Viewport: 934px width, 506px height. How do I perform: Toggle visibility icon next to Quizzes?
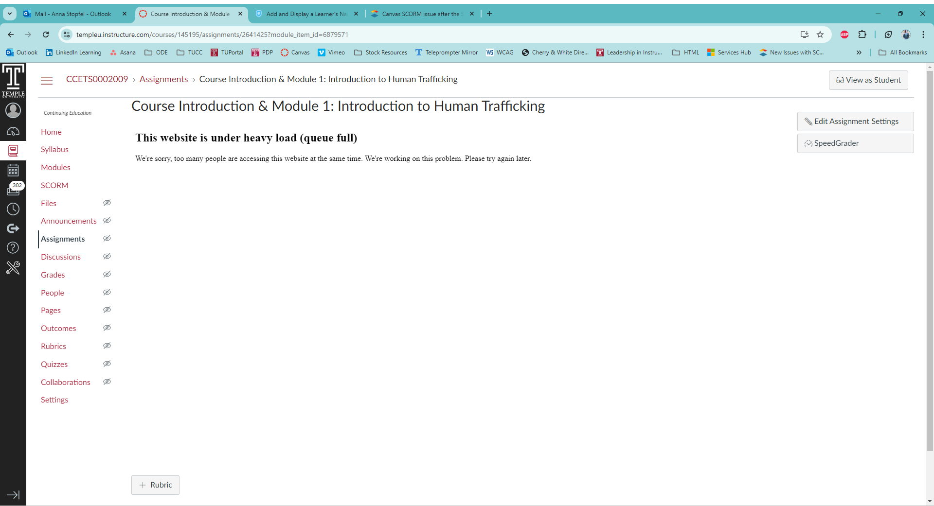pos(107,364)
